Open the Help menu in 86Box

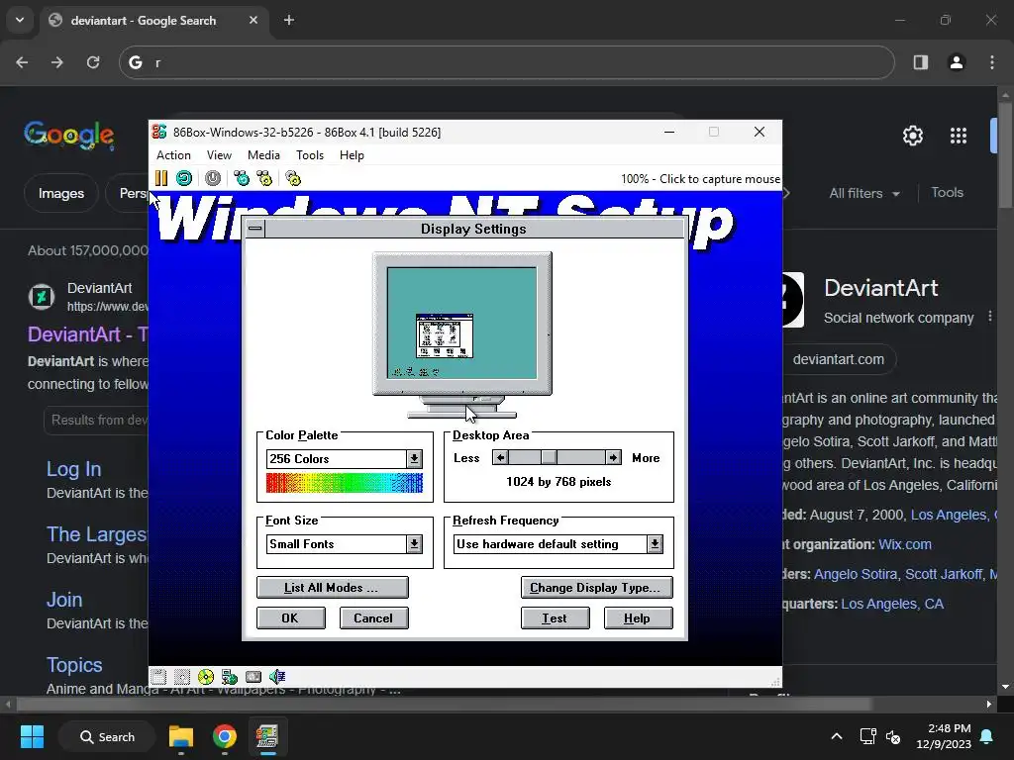(352, 155)
